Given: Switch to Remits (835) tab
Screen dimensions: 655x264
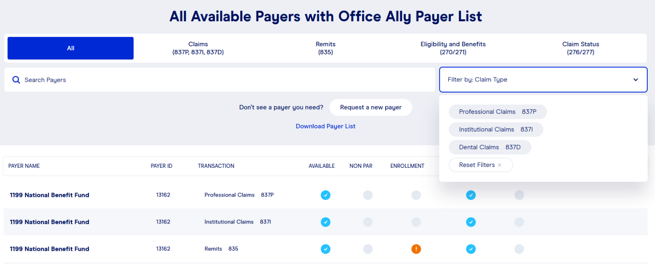Looking at the screenshot, I should point(325,48).
